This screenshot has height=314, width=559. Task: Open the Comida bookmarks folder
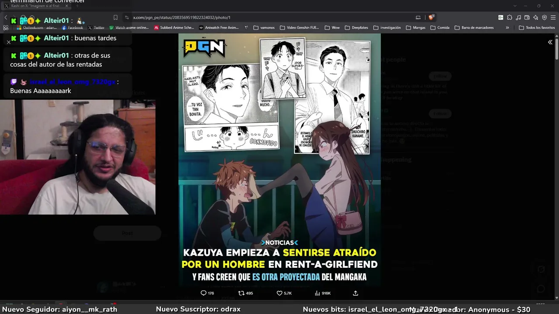click(440, 27)
